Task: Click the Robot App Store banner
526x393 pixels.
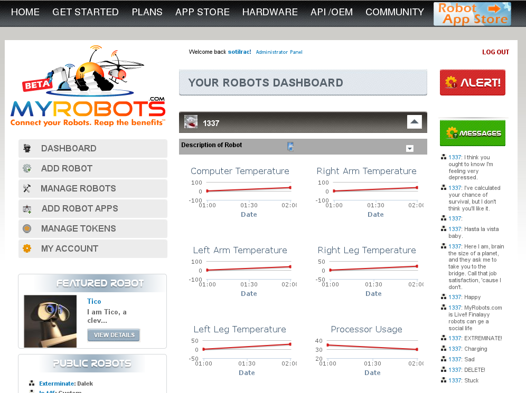Action: [472, 14]
